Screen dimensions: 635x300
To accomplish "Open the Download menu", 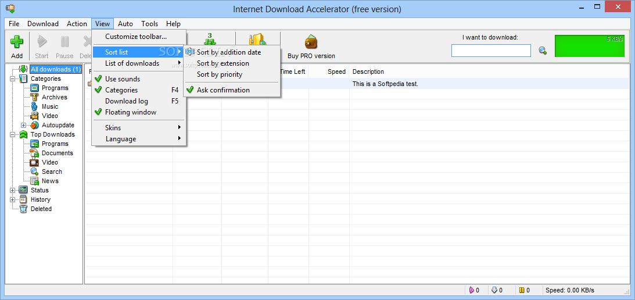I will click(x=43, y=24).
